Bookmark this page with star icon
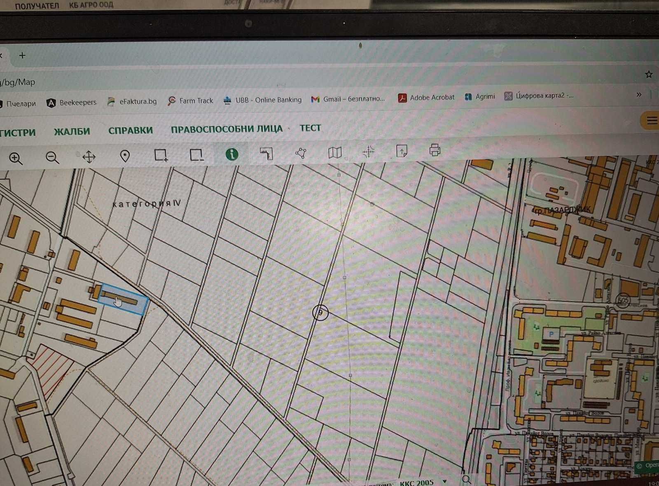 pos(649,74)
